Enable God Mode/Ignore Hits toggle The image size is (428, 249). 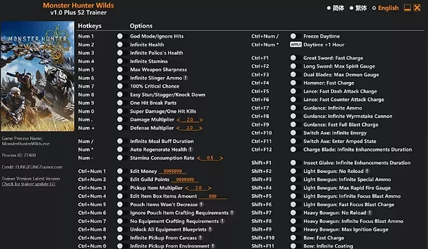120,36
